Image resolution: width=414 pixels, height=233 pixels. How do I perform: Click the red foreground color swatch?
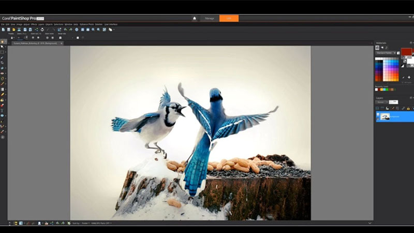pyautogui.click(x=406, y=51)
